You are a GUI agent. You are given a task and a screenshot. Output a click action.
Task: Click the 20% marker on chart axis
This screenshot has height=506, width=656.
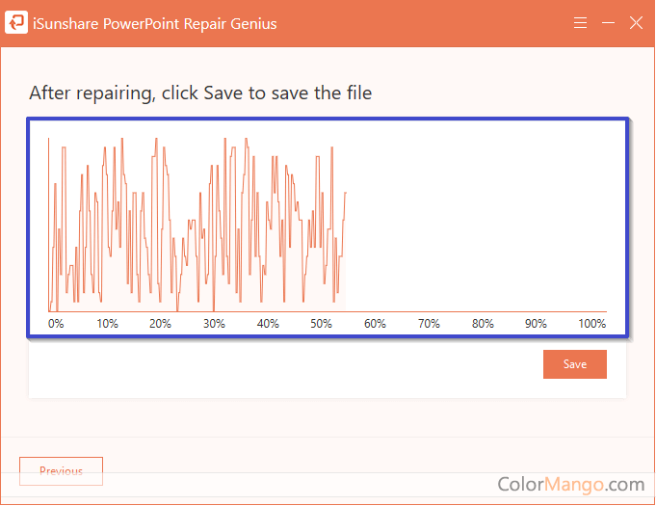(x=161, y=324)
